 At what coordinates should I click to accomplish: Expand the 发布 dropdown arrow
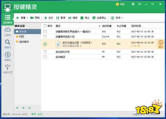pyautogui.click(x=122, y=18)
